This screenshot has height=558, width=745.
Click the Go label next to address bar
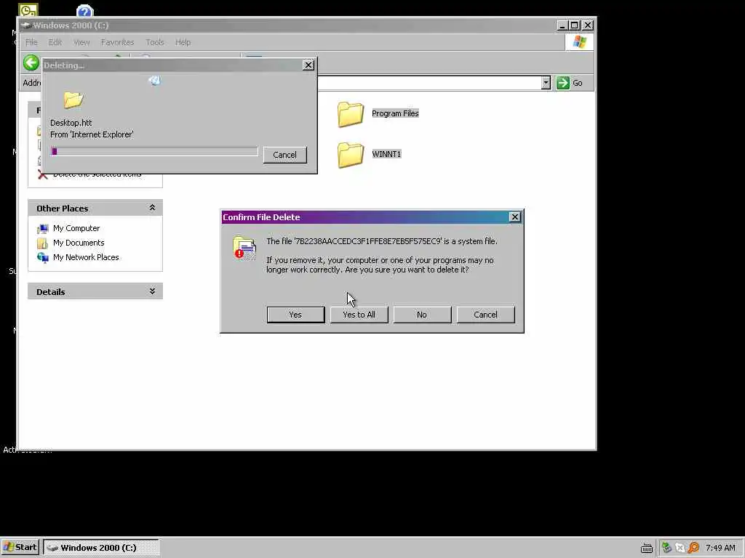pyautogui.click(x=577, y=83)
